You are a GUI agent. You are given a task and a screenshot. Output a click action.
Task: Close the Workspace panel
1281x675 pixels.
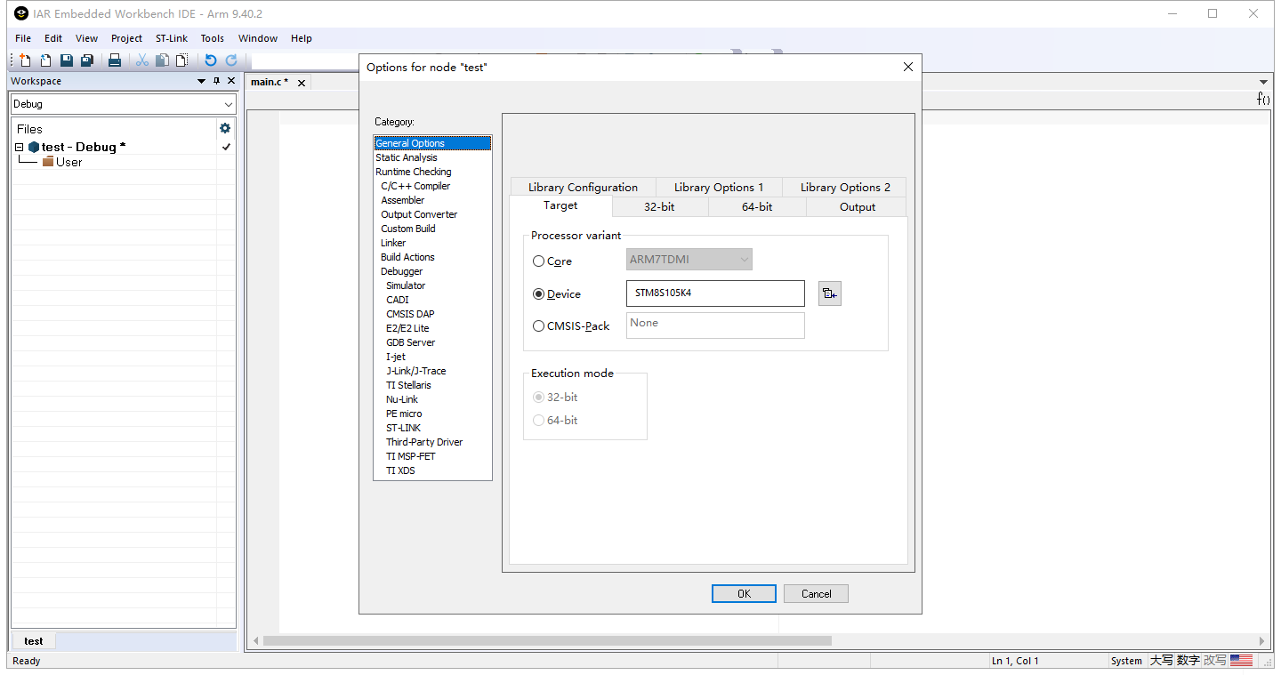[x=231, y=81]
